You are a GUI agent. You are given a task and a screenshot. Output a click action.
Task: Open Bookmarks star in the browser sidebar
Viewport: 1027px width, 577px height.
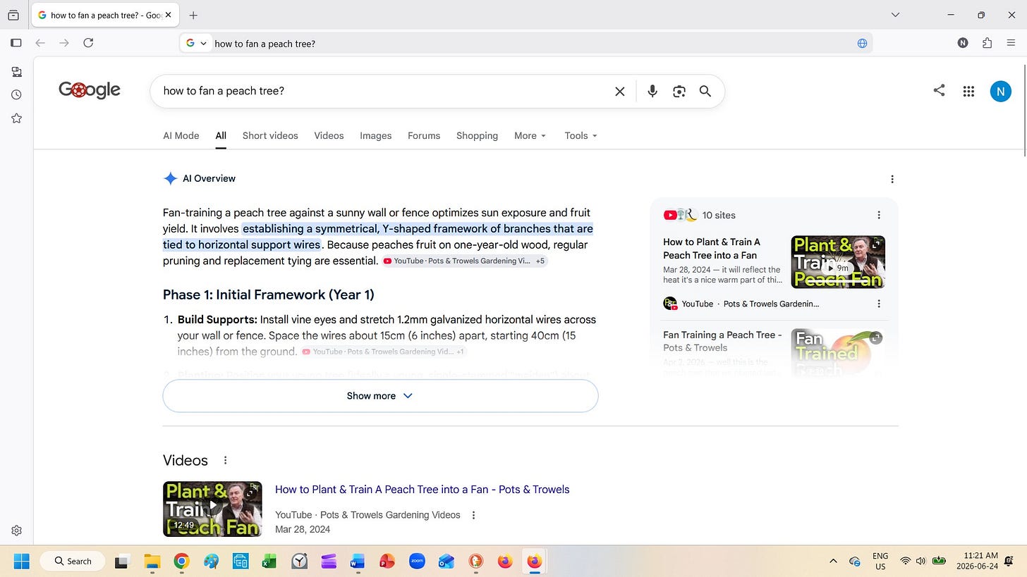pos(16,118)
